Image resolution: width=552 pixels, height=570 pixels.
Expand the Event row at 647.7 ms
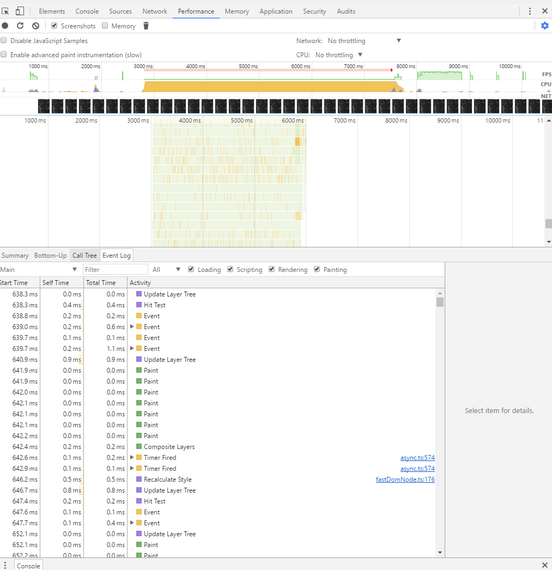[x=132, y=523]
